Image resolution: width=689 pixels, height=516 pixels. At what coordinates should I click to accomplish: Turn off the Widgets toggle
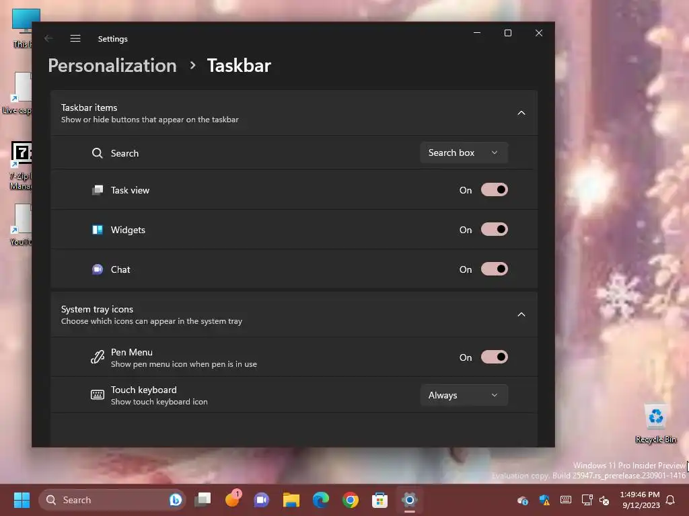[495, 229]
